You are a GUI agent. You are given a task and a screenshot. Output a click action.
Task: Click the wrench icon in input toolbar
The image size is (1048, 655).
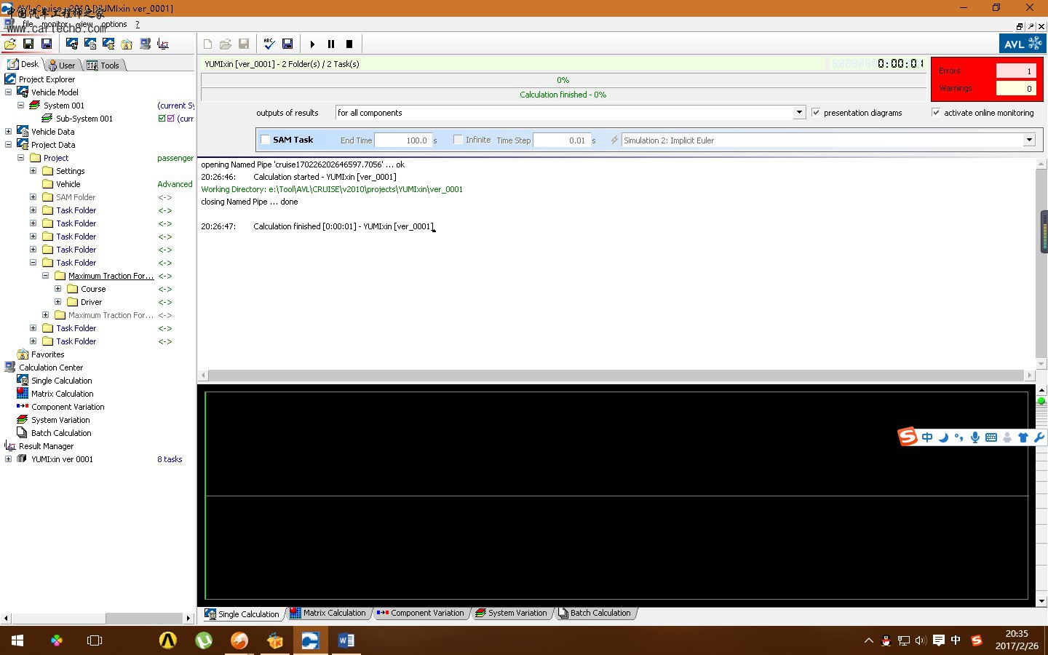1039,437
